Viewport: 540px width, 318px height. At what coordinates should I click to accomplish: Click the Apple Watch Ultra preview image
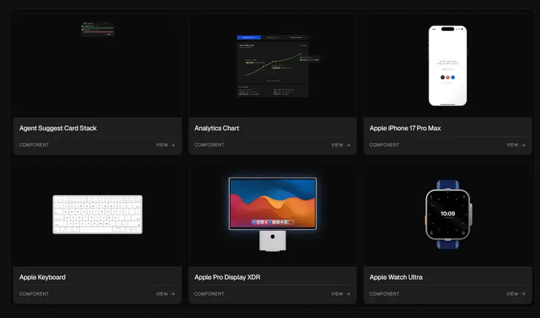coord(448,214)
